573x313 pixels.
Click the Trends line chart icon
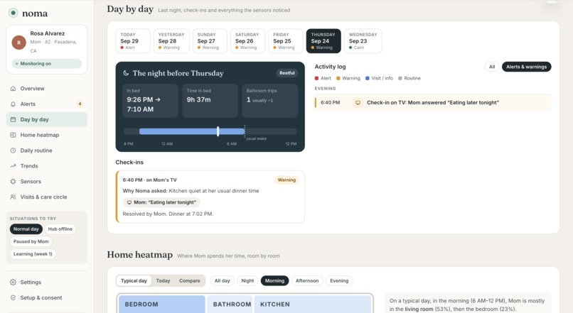point(14,166)
